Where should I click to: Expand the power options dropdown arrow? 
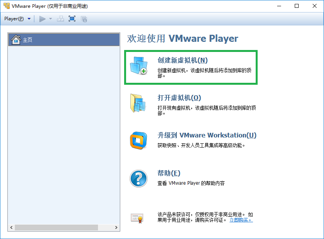[x=50, y=19]
